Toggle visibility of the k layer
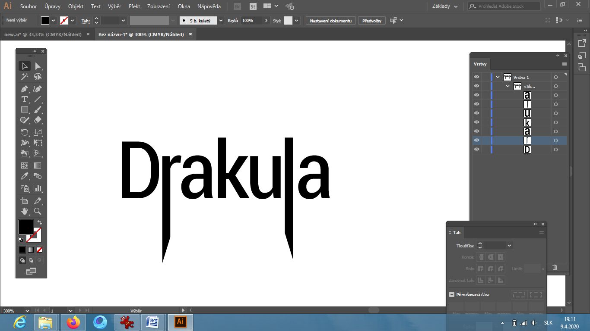The height and width of the screenshot is (331, 590). (476, 122)
